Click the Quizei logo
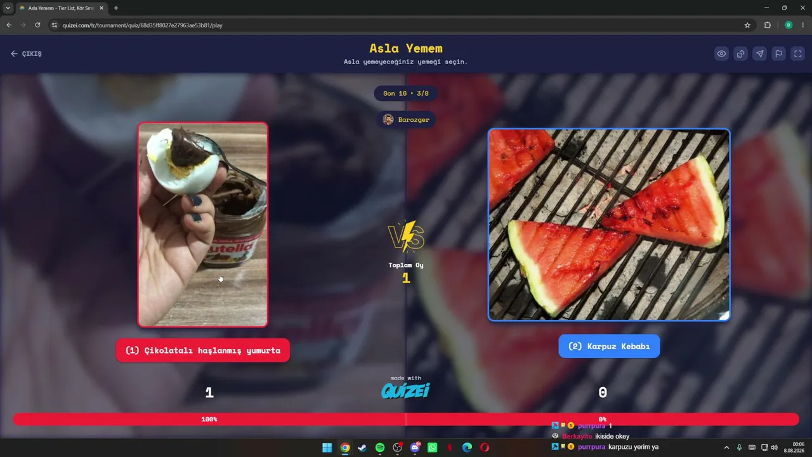Viewport: 812px width, 457px height. point(406,390)
